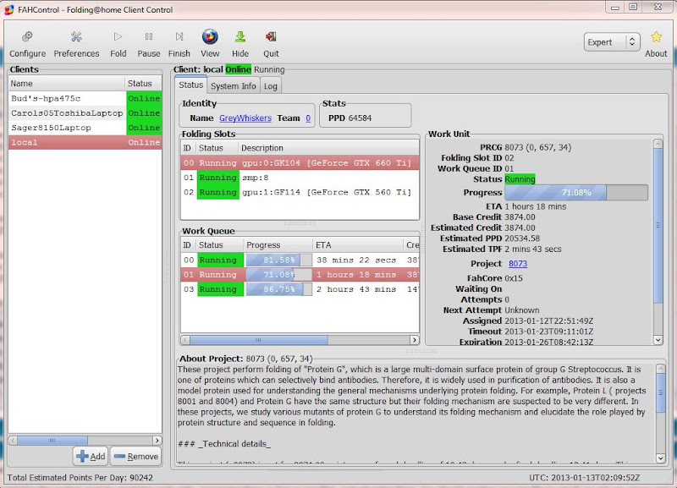The width and height of the screenshot is (677, 488).
Task: Select folding slot 02 GTX 560 Ti
Action: click(300, 192)
